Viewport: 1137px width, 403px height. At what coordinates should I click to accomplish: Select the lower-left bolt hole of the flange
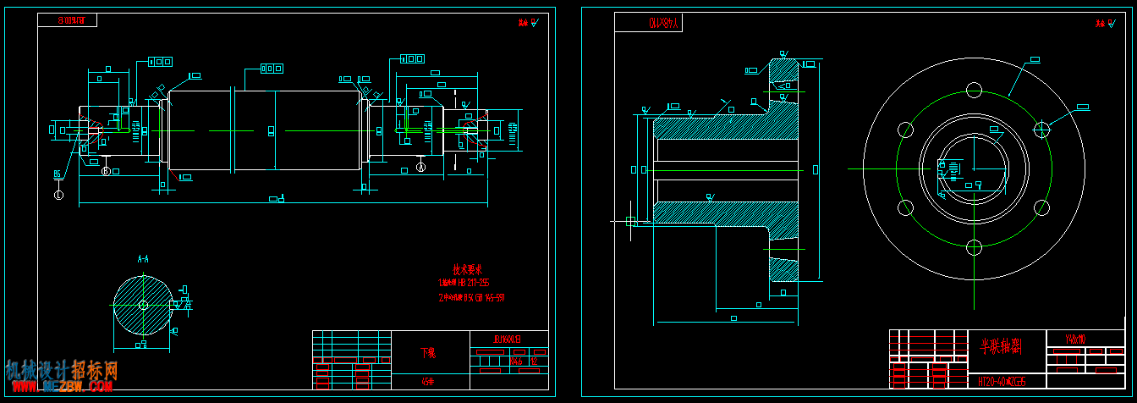905,207
